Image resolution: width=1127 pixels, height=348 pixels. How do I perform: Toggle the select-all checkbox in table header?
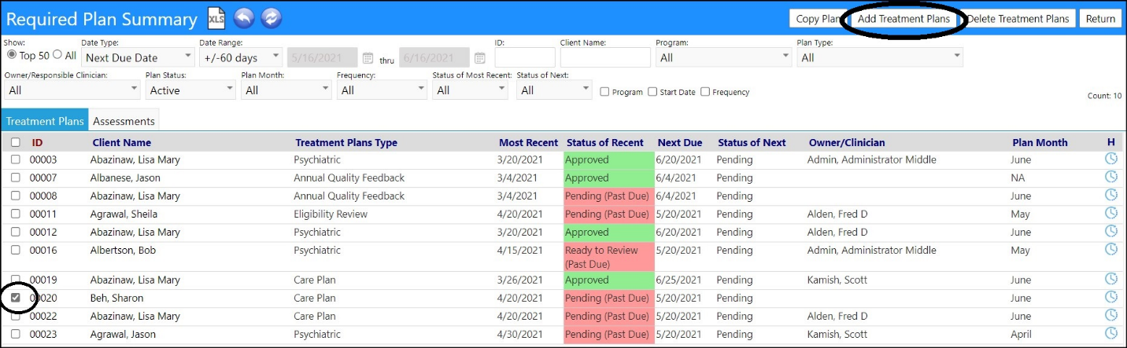tap(15, 143)
